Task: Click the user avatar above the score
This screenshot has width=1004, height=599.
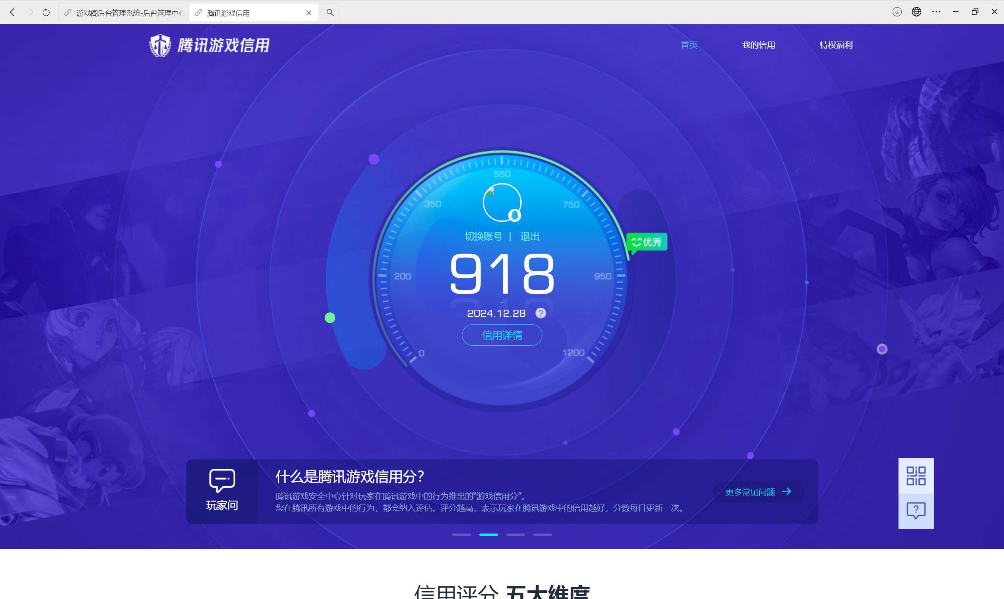Action: click(502, 202)
